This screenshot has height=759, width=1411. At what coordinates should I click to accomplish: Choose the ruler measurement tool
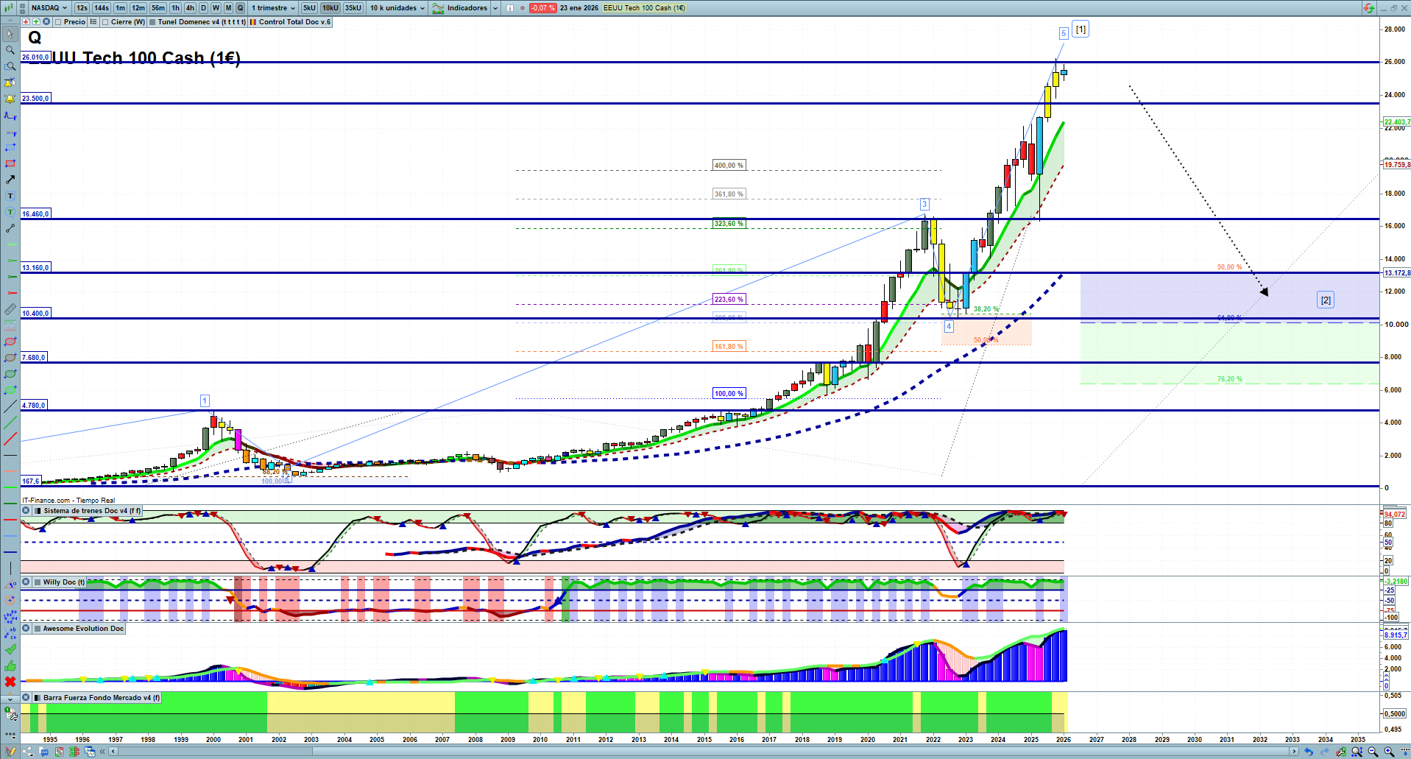point(10,309)
